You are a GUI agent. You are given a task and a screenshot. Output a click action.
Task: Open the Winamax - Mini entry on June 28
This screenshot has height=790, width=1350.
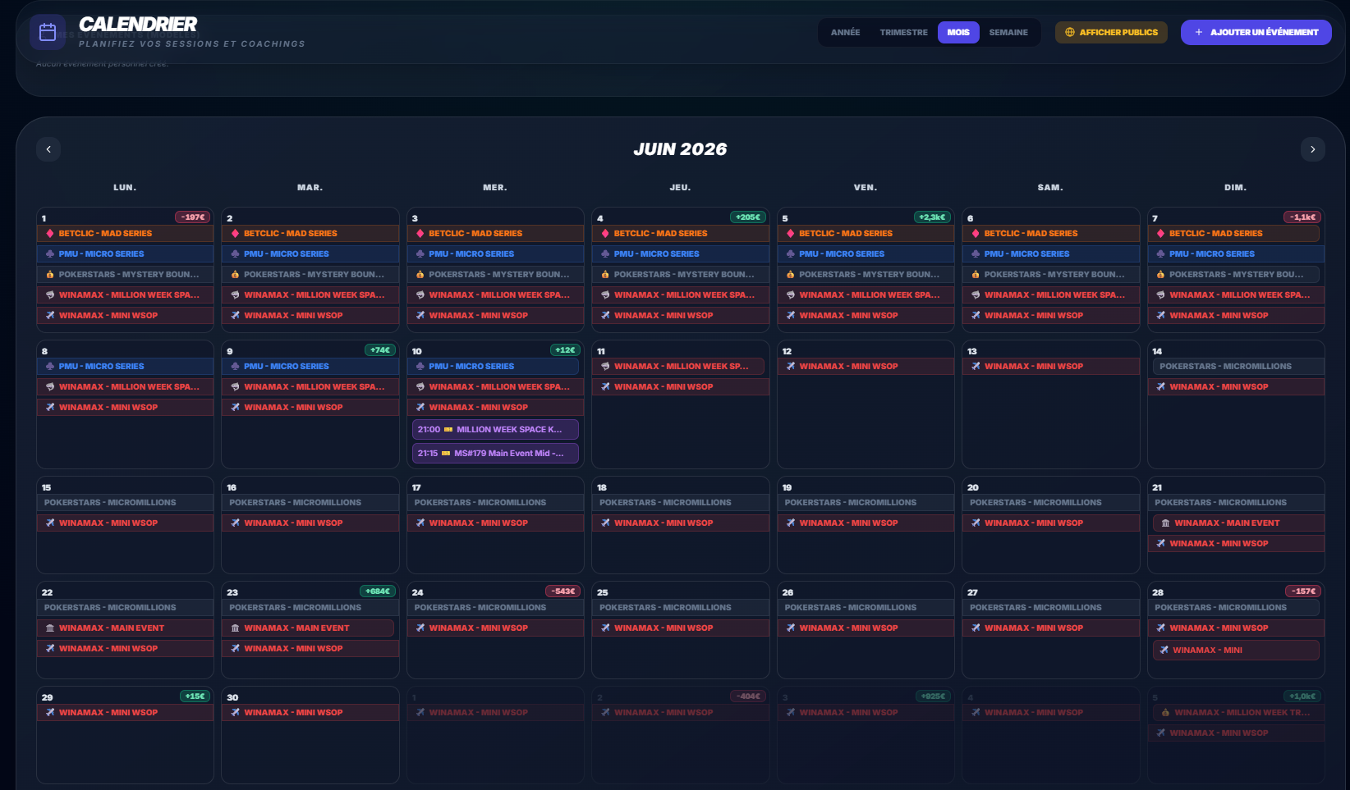(x=1236, y=651)
